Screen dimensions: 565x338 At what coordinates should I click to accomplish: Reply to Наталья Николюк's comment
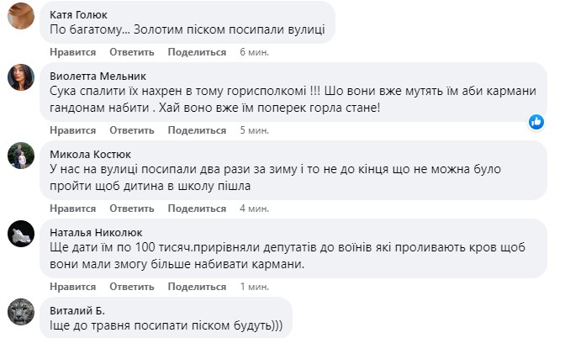point(132,287)
